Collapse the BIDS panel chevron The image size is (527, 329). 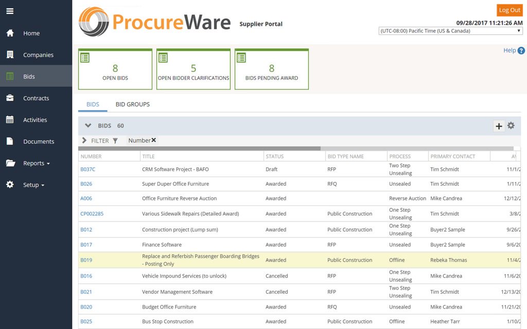point(88,125)
